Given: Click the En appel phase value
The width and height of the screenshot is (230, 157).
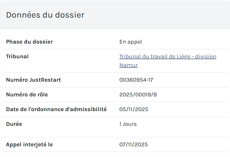Looking at the screenshot, I should (x=131, y=42).
